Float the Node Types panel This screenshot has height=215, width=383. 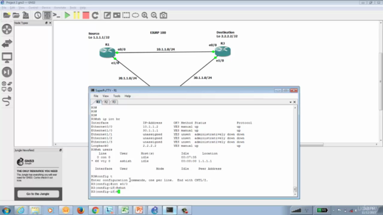47,23
